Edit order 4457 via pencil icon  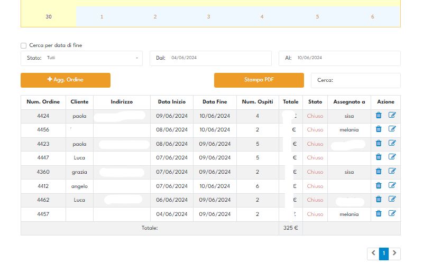pos(392,213)
